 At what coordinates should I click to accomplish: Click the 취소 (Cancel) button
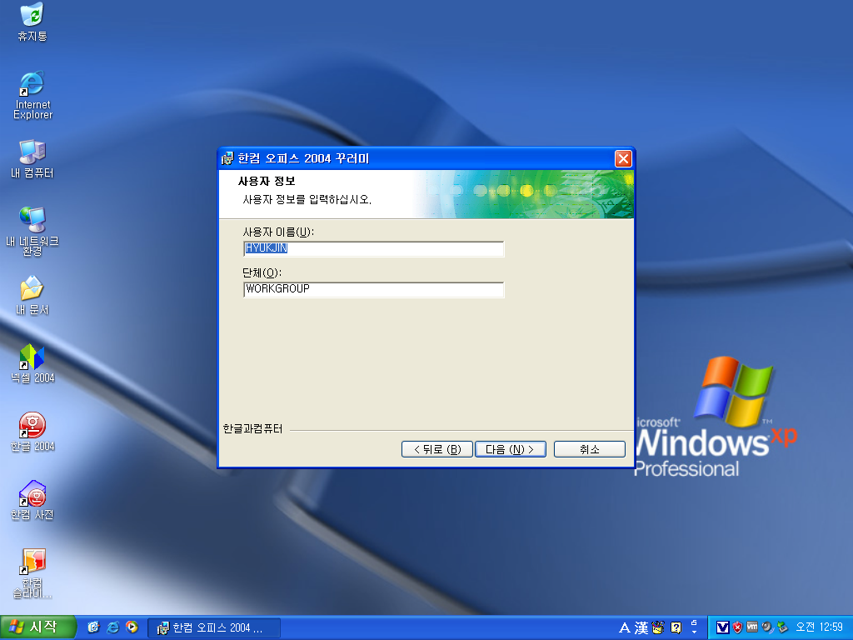[589, 449]
